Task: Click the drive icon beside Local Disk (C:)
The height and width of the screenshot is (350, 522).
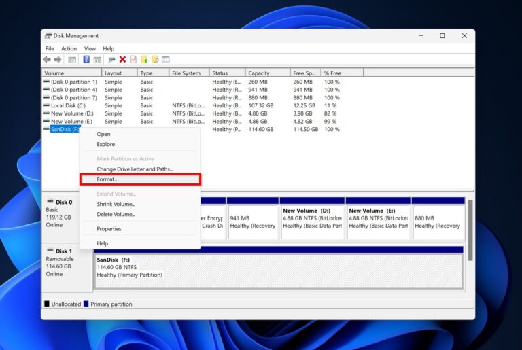Action: point(46,106)
